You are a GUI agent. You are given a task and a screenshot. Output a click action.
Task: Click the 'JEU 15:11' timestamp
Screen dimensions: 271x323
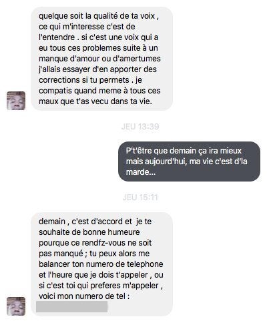coord(140,198)
